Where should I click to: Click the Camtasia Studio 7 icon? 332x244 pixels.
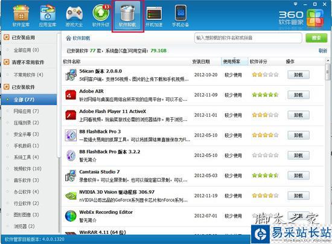(x=71, y=176)
